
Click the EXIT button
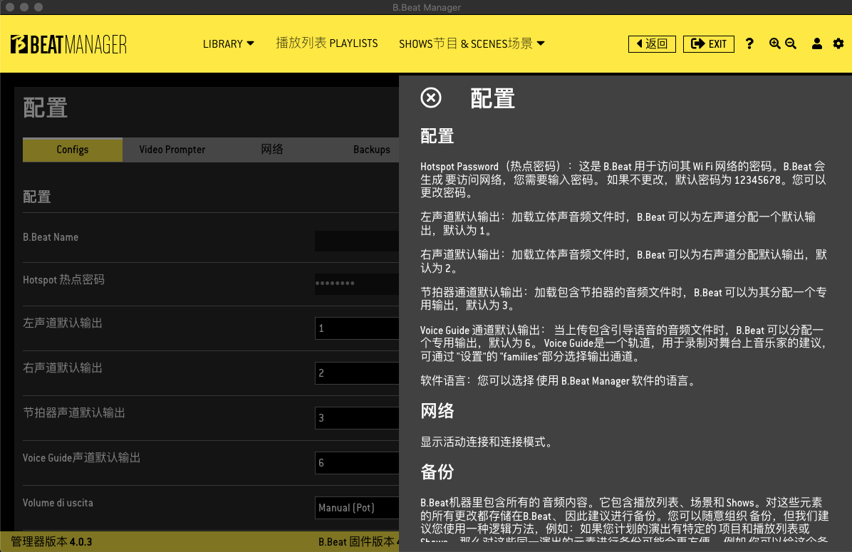709,43
